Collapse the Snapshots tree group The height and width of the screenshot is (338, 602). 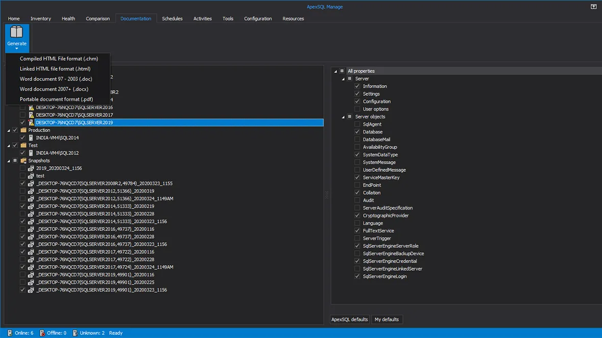pyautogui.click(x=9, y=161)
